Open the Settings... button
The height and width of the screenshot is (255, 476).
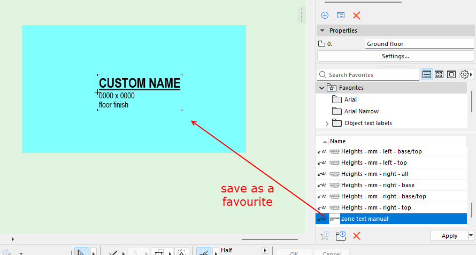[395, 56]
